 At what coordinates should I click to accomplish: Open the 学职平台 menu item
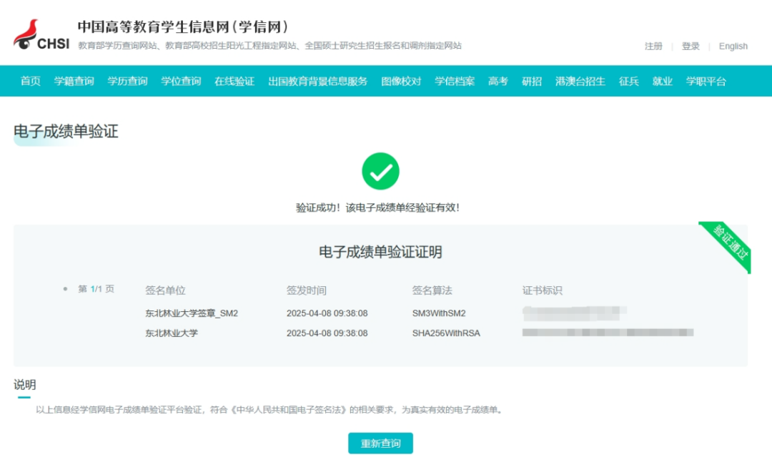(706, 81)
